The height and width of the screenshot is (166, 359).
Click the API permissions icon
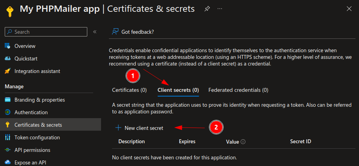pos(7,150)
